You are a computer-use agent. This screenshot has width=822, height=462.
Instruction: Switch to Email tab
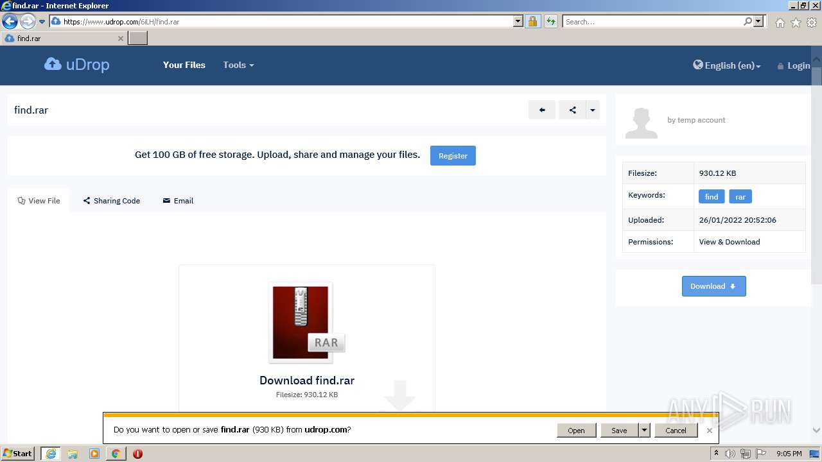click(x=178, y=201)
